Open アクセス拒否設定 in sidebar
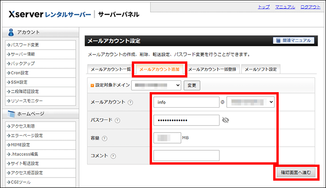Image resolution: width=326 pixels, height=188 pixels. pyautogui.click(x=40, y=173)
